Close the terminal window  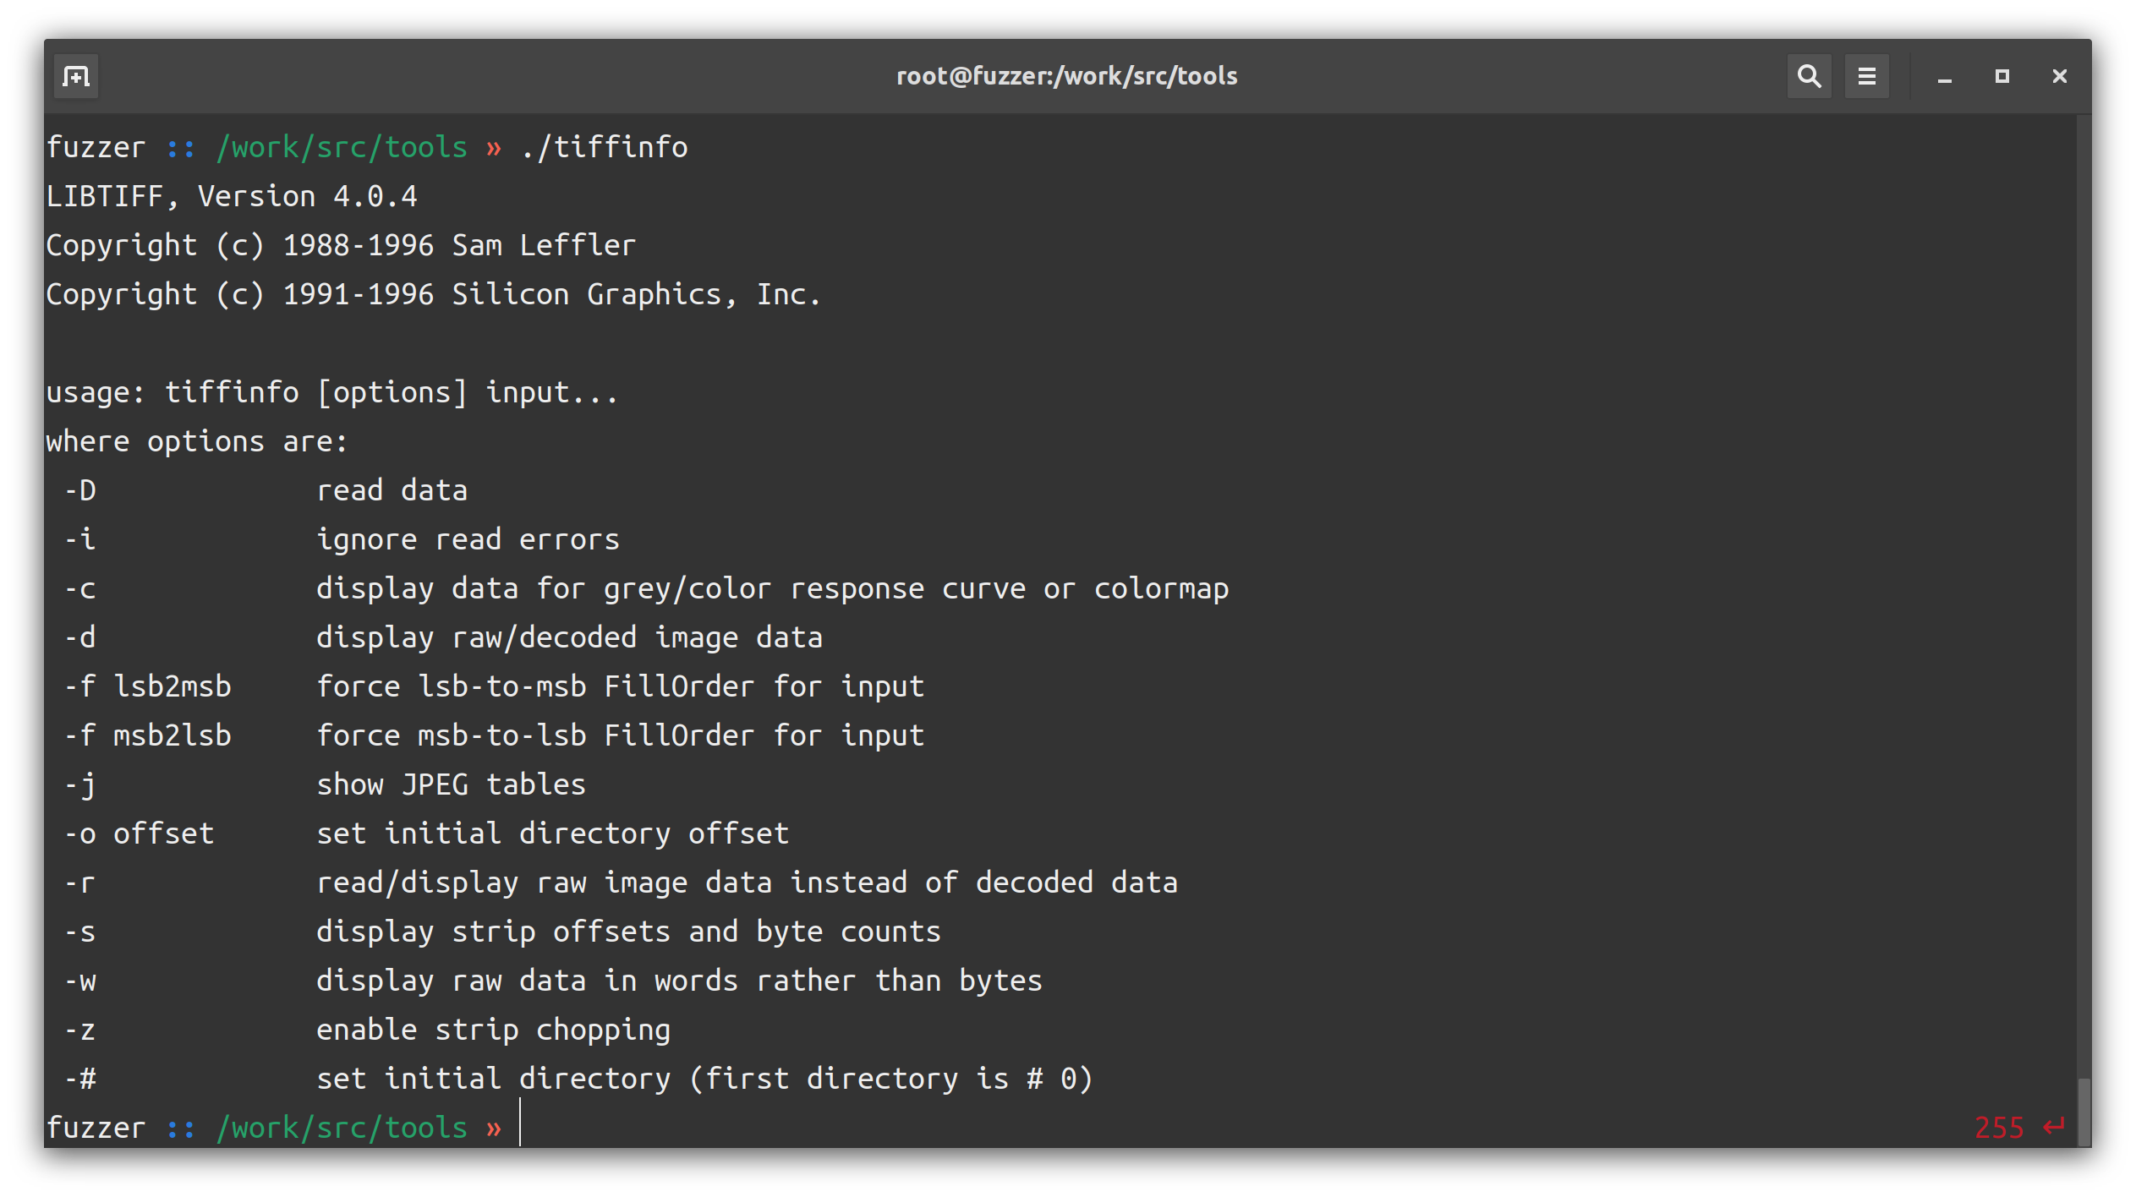(x=2059, y=77)
